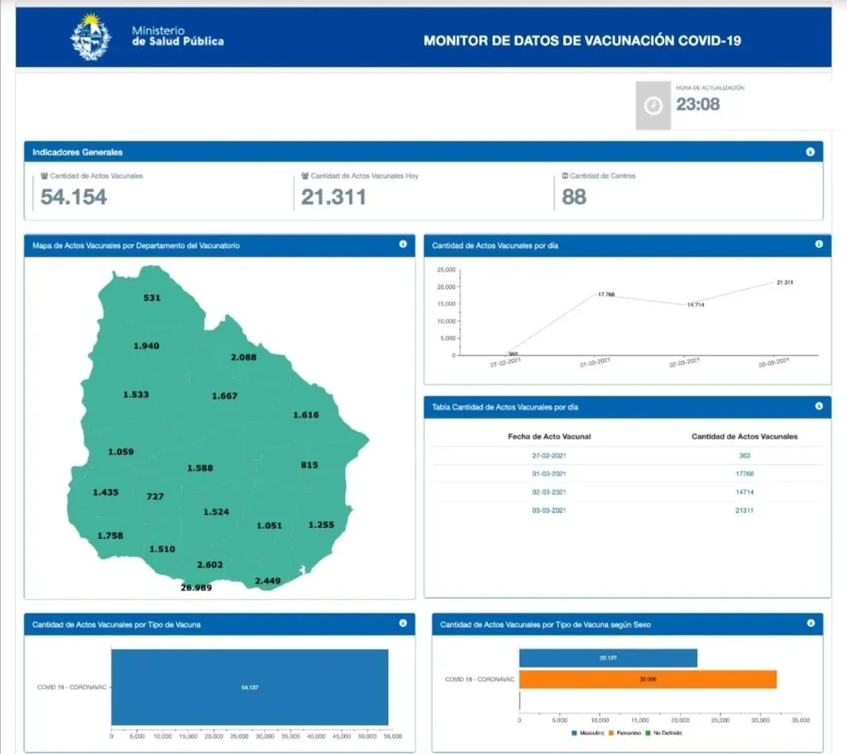Image resolution: width=847 pixels, height=754 pixels.
Task: Click info icon for Actos Vacunales por día chart
Action: (818, 244)
